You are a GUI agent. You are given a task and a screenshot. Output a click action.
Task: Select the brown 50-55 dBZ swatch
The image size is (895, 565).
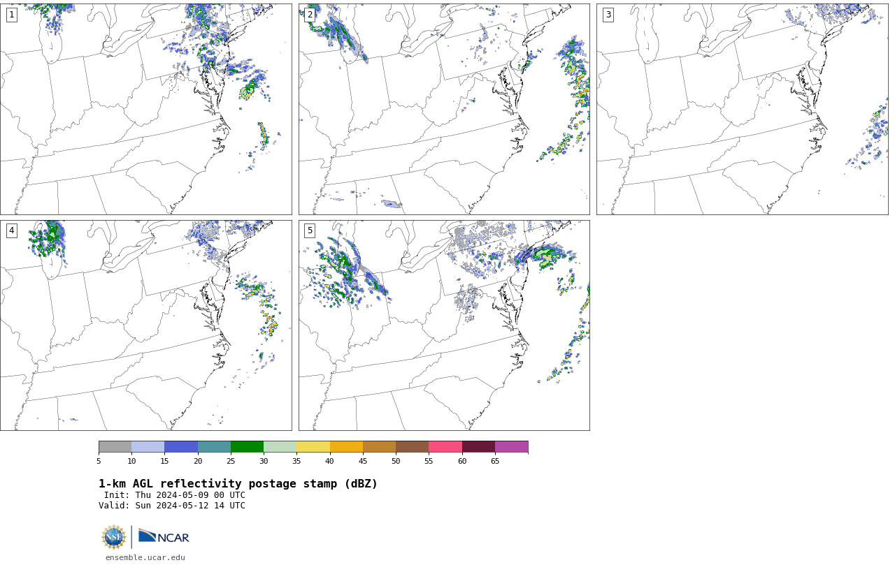(x=413, y=447)
